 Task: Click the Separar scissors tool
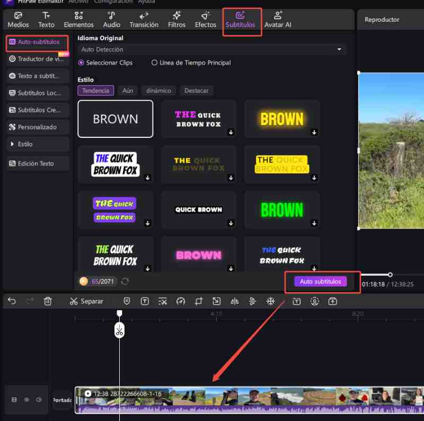click(86, 301)
